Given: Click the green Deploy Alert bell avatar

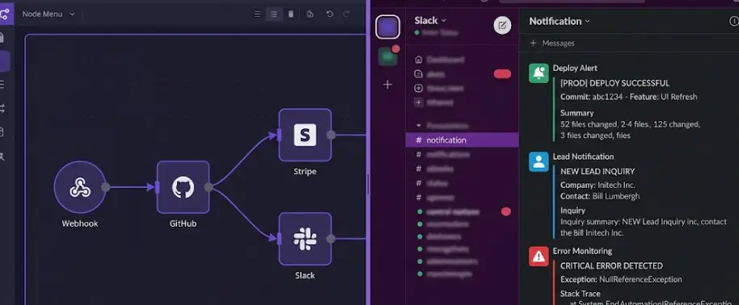Looking at the screenshot, I should coord(538,73).
